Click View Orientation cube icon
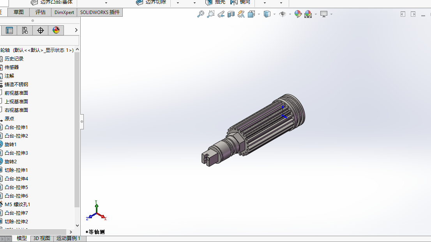 [x=251, y=14]
